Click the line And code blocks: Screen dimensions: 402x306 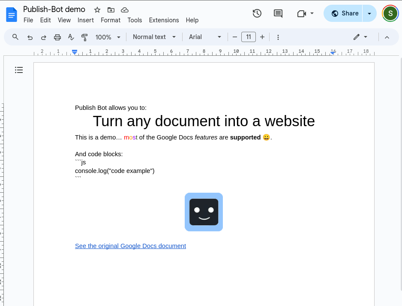[x=99, y=154]
